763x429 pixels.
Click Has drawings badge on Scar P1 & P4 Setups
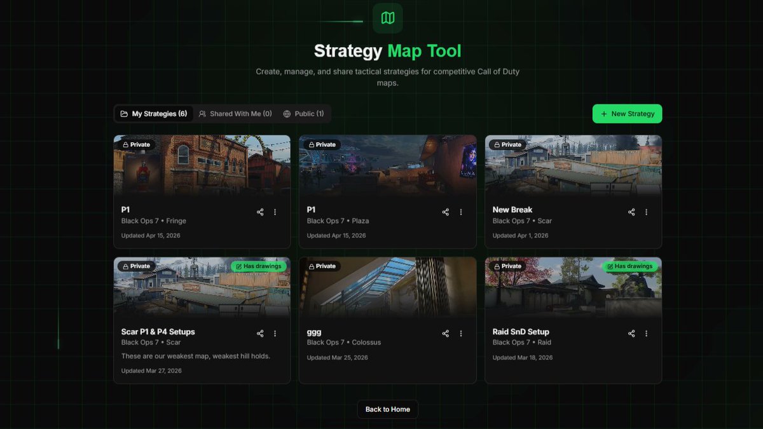click(x=259, y=266)
